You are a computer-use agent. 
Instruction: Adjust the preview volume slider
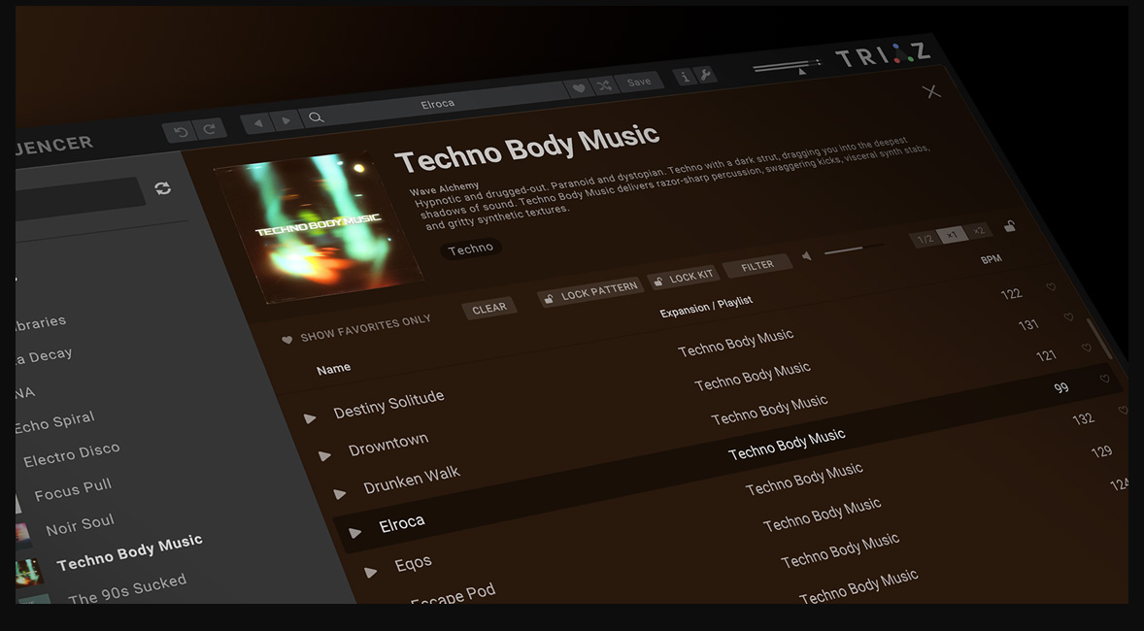pos(845,250)
